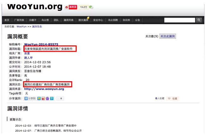Click vulnerability title 百度有钱联盟利用IE漏洞推广安装软件
The height and width of the screenshot is (138, 208).
tap(49, 49)
